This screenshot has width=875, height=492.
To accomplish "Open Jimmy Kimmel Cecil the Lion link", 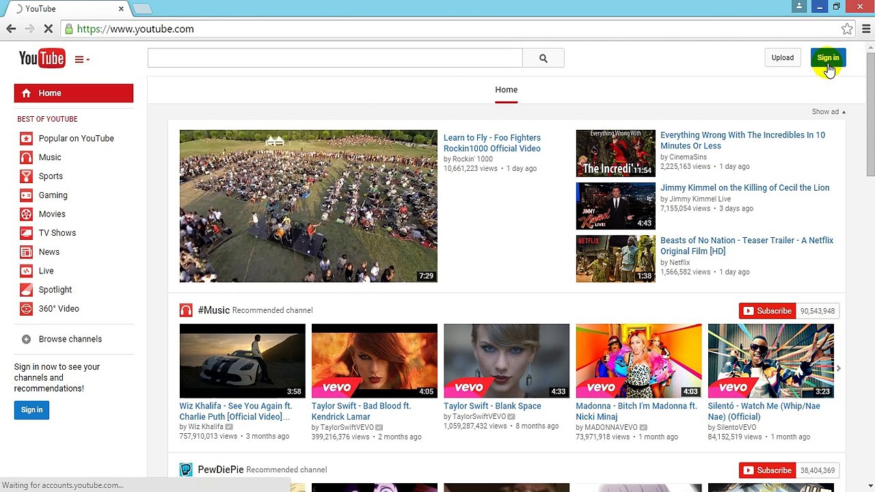I will pyautogui.click(x=744, y=188).
